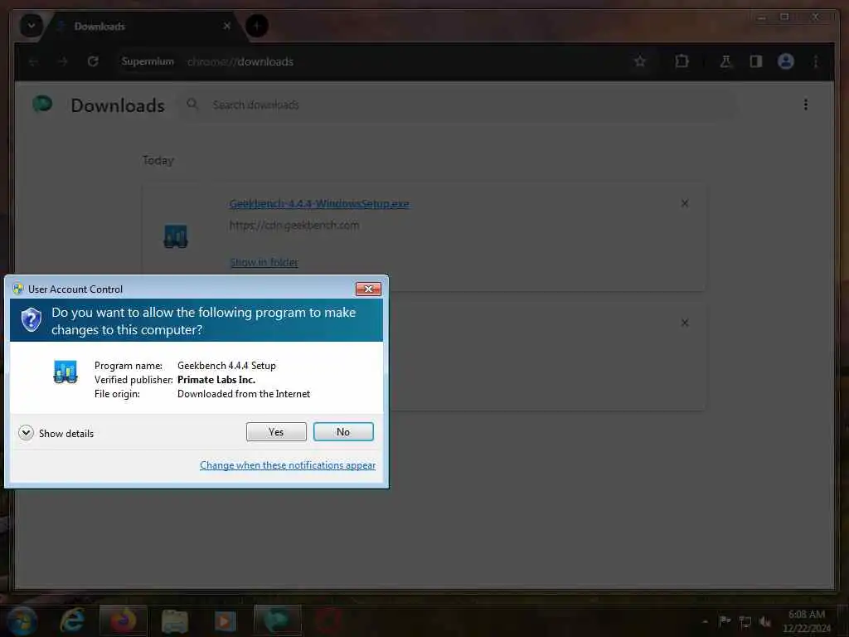Remove Geekbench download from list

click(x=684, y=203)
